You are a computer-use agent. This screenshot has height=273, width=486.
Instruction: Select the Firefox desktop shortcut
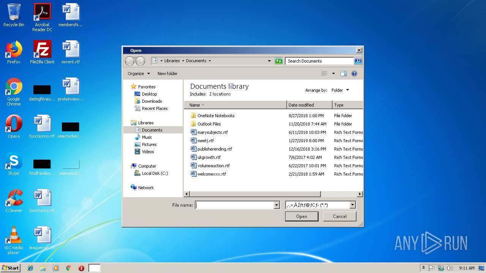click(14, 52)
